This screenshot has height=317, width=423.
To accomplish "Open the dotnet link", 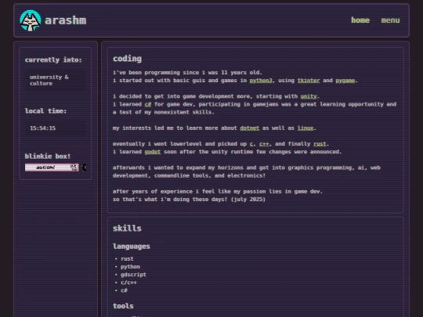I will (x=250, y=128).
